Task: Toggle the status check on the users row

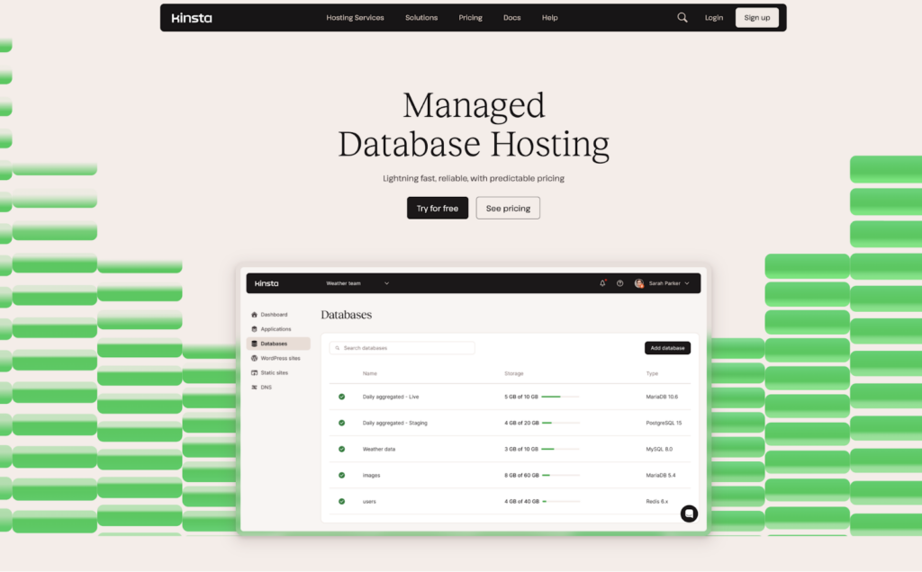Action: point(342,501)
